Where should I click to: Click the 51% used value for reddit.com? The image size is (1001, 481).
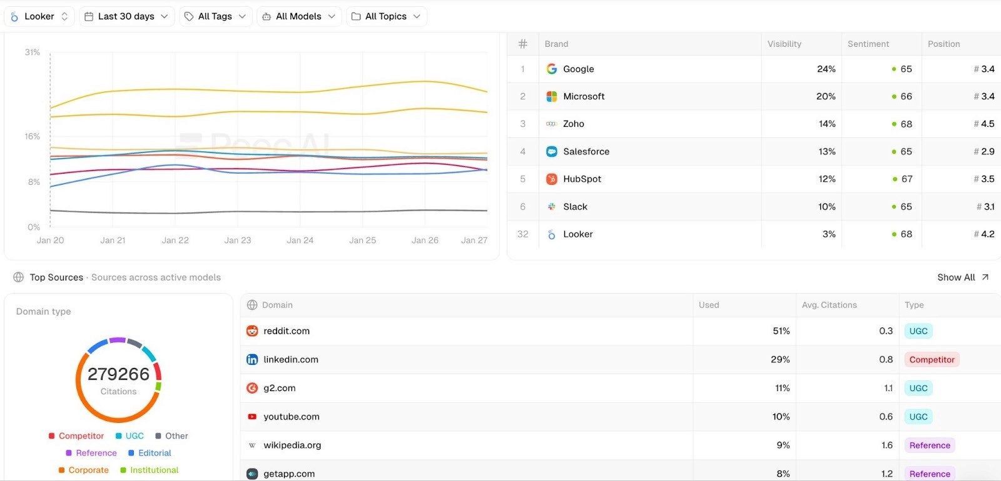(x=781, y=331)
